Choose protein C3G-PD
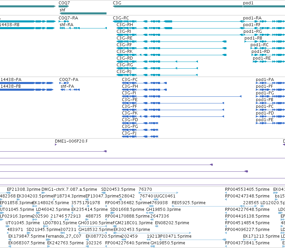Screen dimensions: 285x248 tap(140, 123)
